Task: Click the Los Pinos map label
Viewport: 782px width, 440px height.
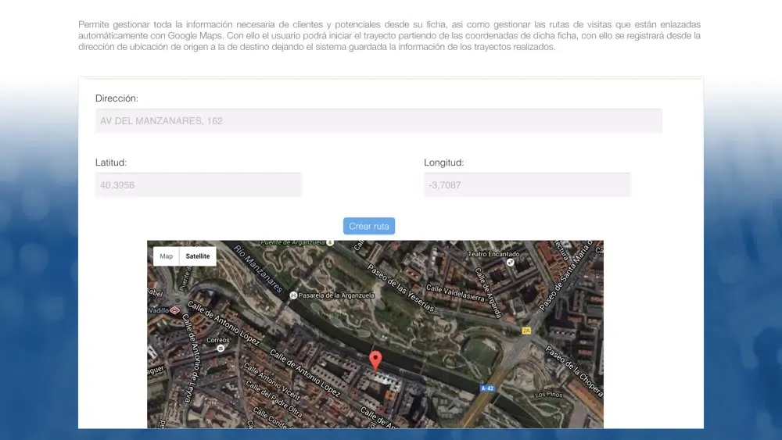Action: (549, 395)
